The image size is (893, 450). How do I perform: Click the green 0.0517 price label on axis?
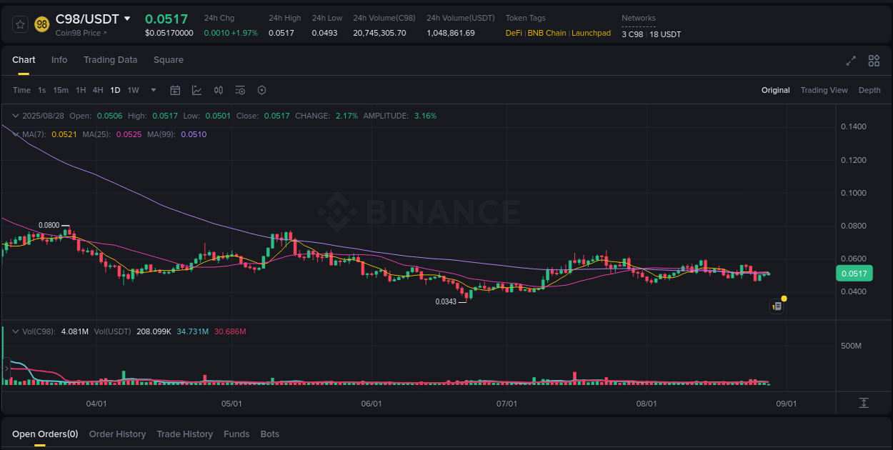tap(854, 273)
